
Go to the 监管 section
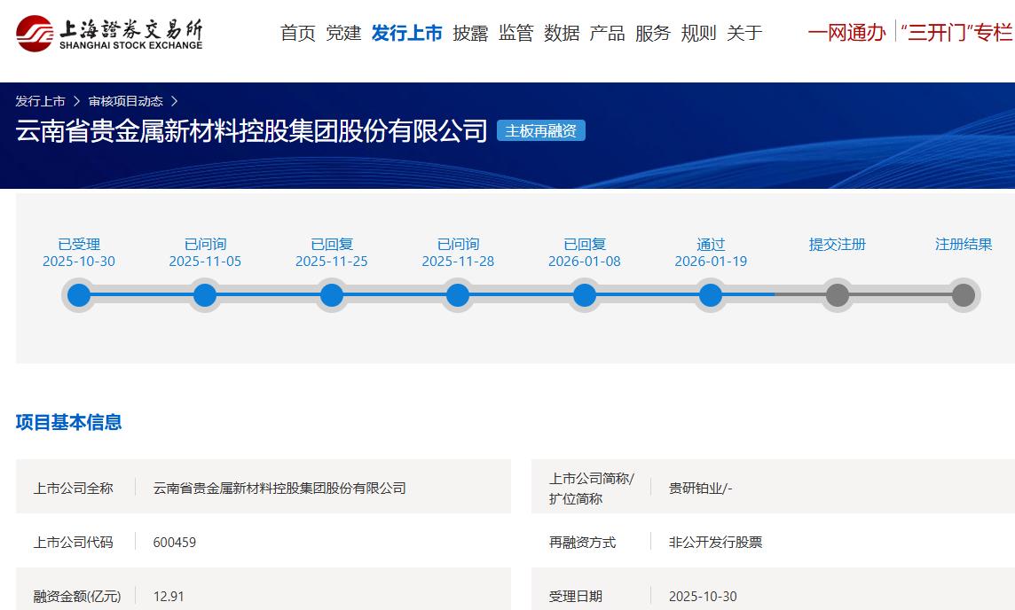tap(516, 34)
